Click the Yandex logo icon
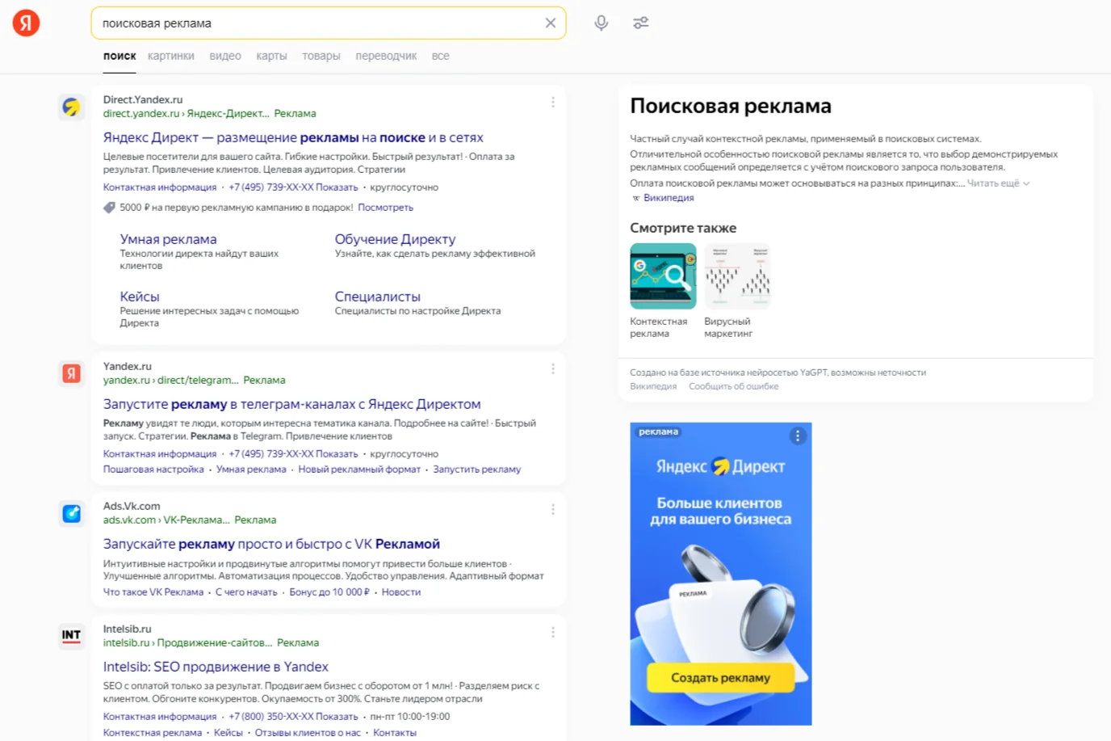The image size is (1111, 741). tap(26, 23)
